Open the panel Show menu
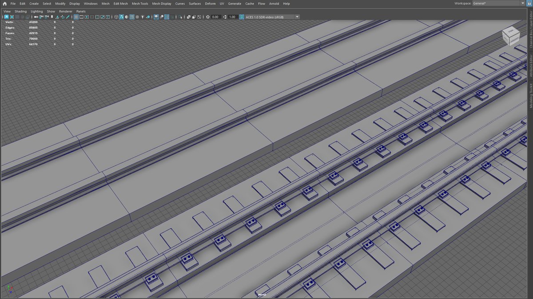The width and height of the screenshot is (533, 299). (51, 12)
